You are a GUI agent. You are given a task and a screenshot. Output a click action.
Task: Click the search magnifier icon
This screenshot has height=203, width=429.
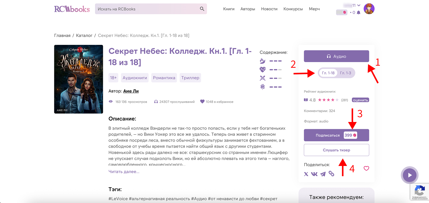[202, 9]
